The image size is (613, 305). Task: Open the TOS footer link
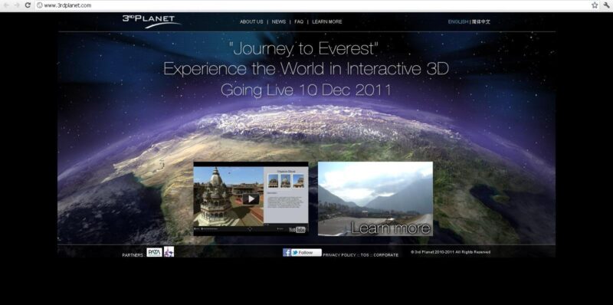point(365,255)
